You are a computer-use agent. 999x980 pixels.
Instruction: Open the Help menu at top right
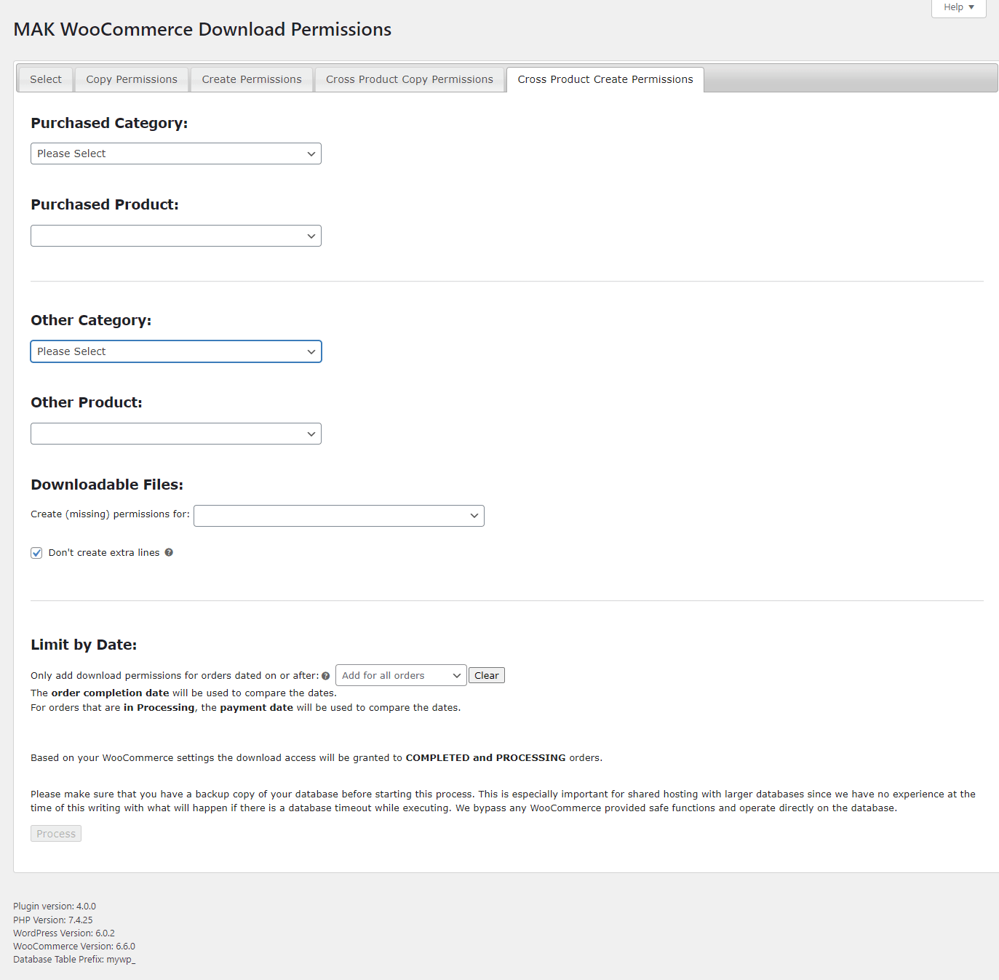(x=958, y=7)
